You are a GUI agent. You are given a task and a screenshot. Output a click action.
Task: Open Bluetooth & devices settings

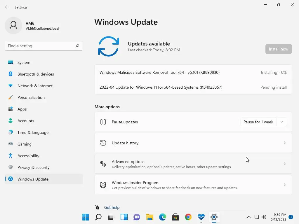[x=44, y=74]
